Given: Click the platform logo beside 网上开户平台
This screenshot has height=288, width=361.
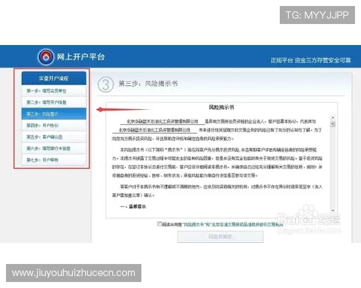Looking at the screenshot, I should point(46,57).
